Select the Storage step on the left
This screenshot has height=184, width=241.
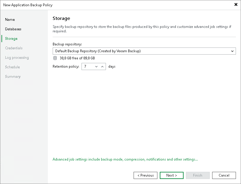pos(11,38)
